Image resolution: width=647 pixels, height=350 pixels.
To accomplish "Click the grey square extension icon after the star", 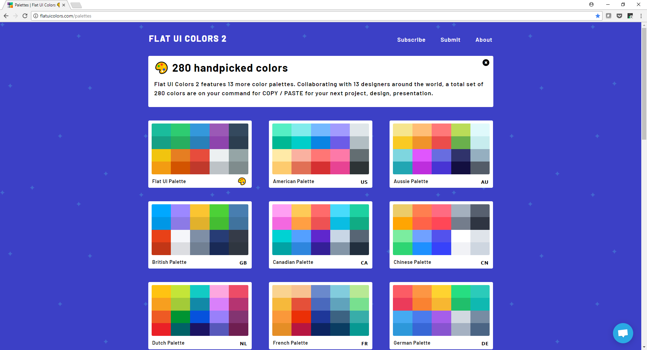I will coord(609,16).
